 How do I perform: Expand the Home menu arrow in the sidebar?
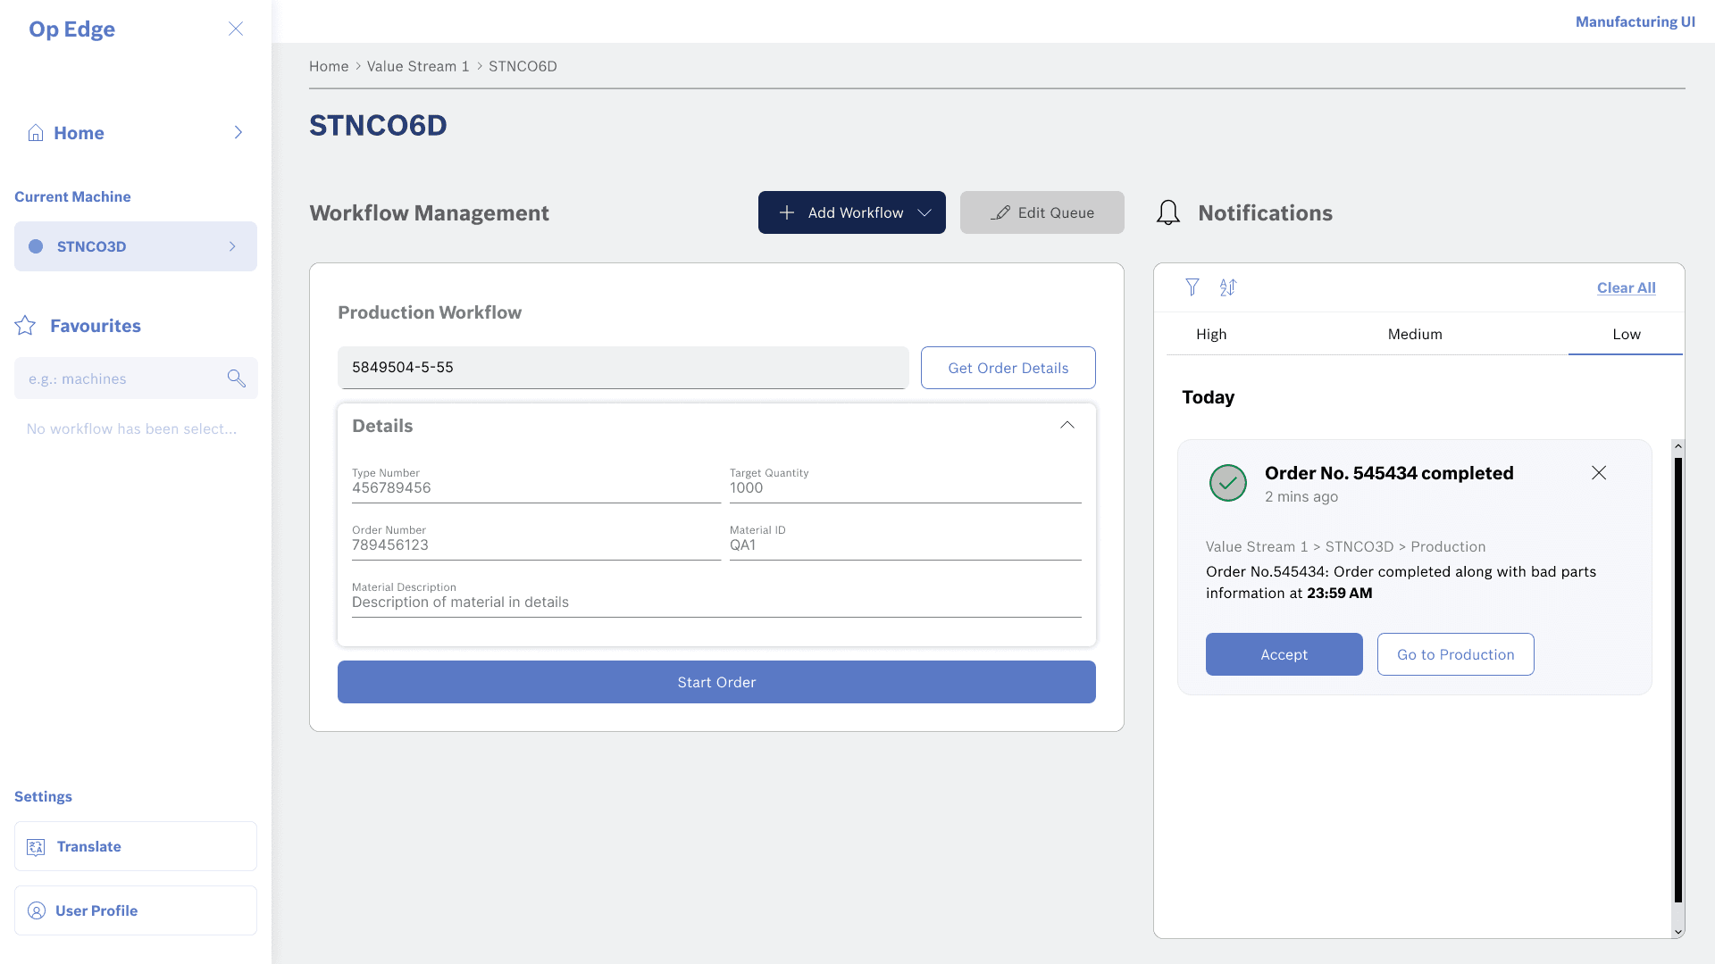point(238,133)
